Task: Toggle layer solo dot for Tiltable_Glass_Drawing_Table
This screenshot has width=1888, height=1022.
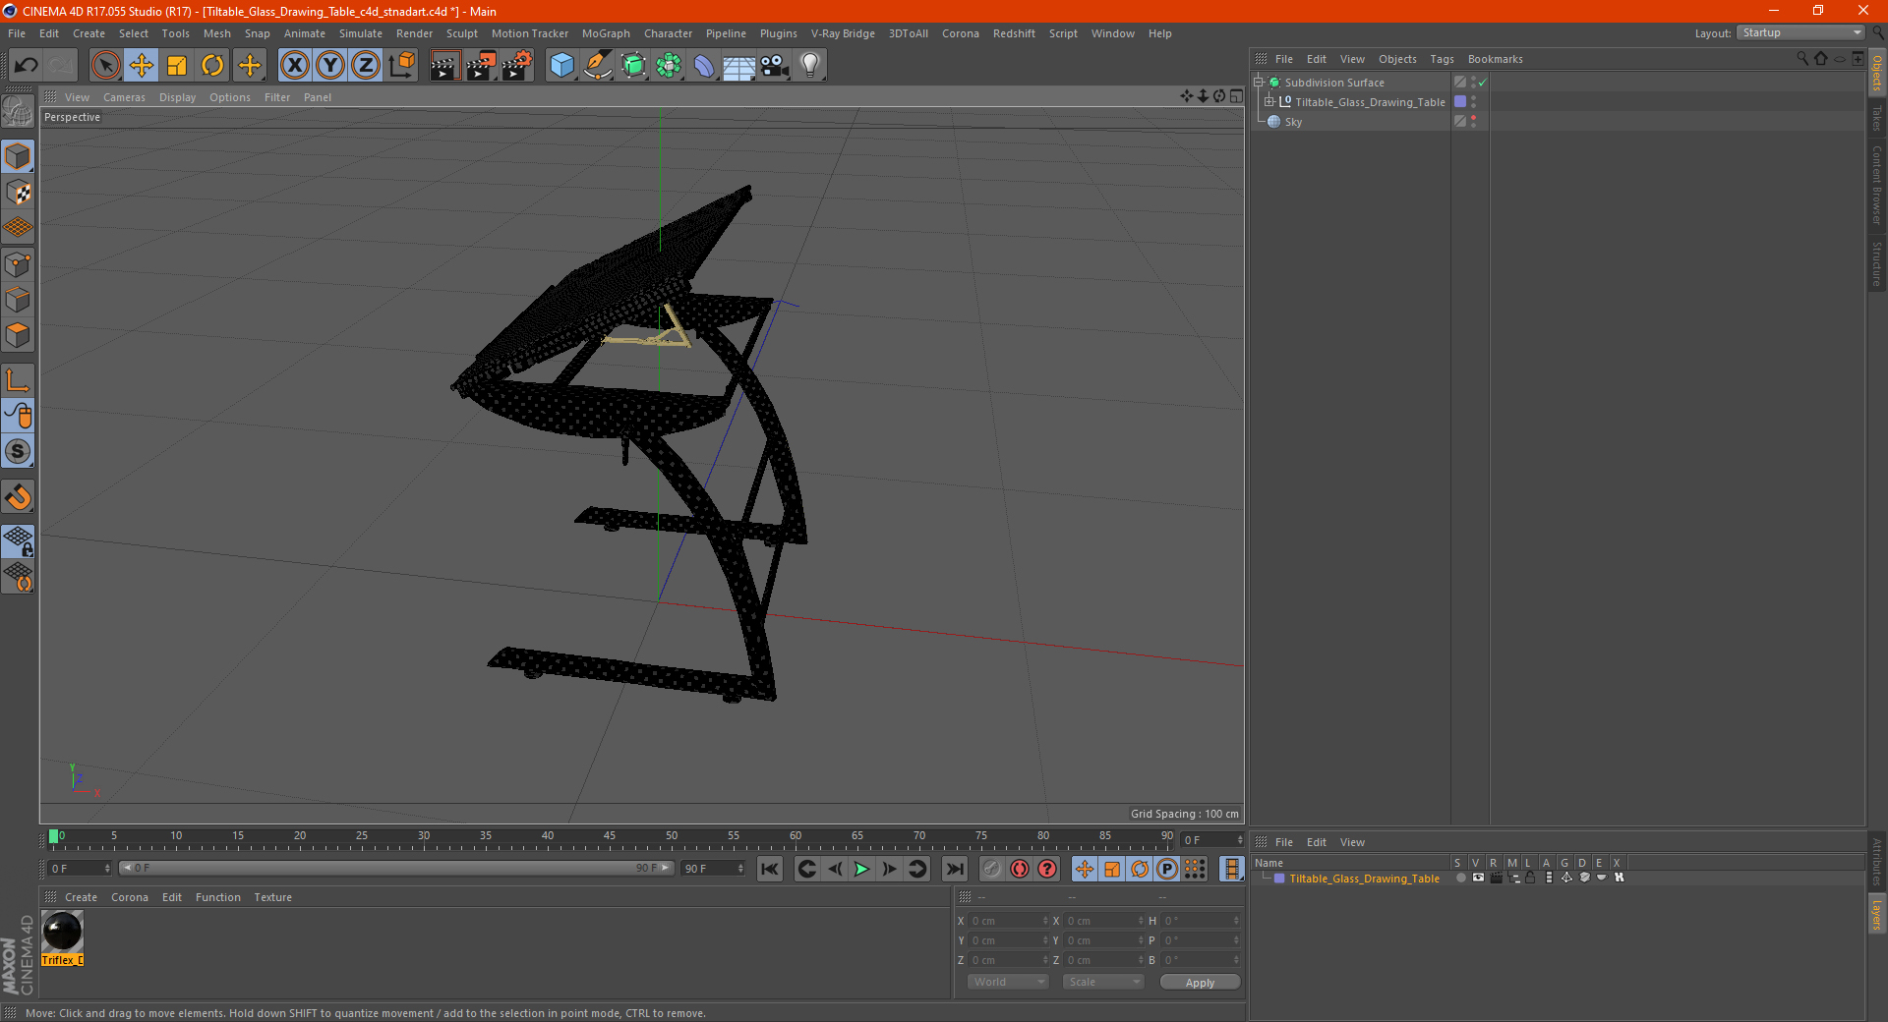Action: [x=1460, y=879]
